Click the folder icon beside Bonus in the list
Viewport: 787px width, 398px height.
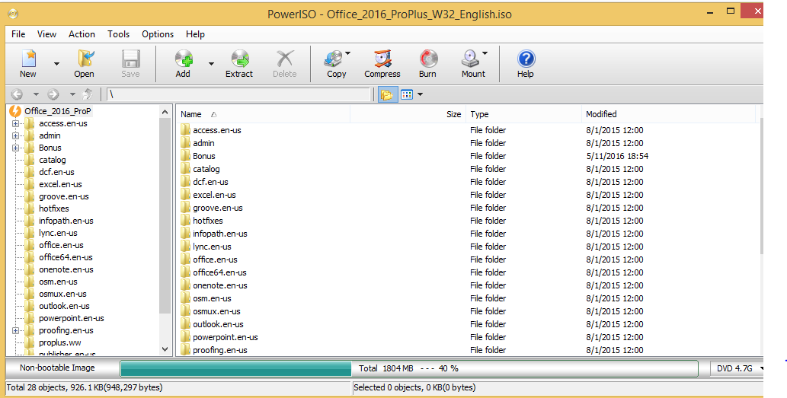(186, 156)
